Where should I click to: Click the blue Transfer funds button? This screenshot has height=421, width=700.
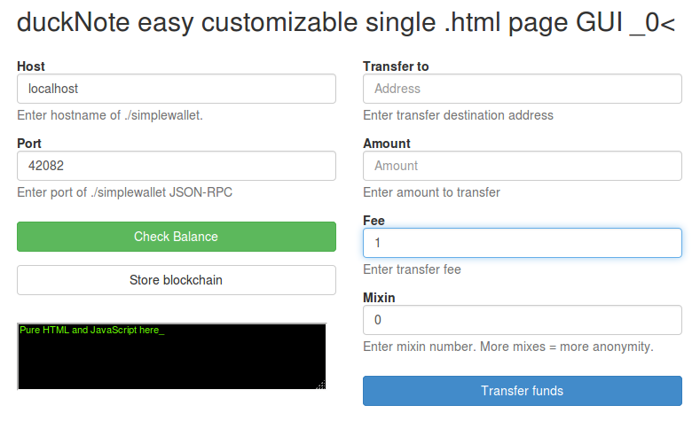pos(523,391)
